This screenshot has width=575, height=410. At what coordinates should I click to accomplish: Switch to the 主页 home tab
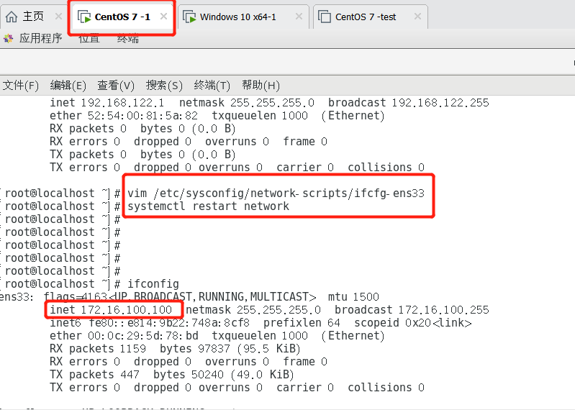click(32, 17)
